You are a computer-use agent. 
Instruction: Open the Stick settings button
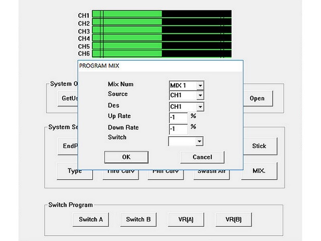pyautogui.click(x=260, y=146)
